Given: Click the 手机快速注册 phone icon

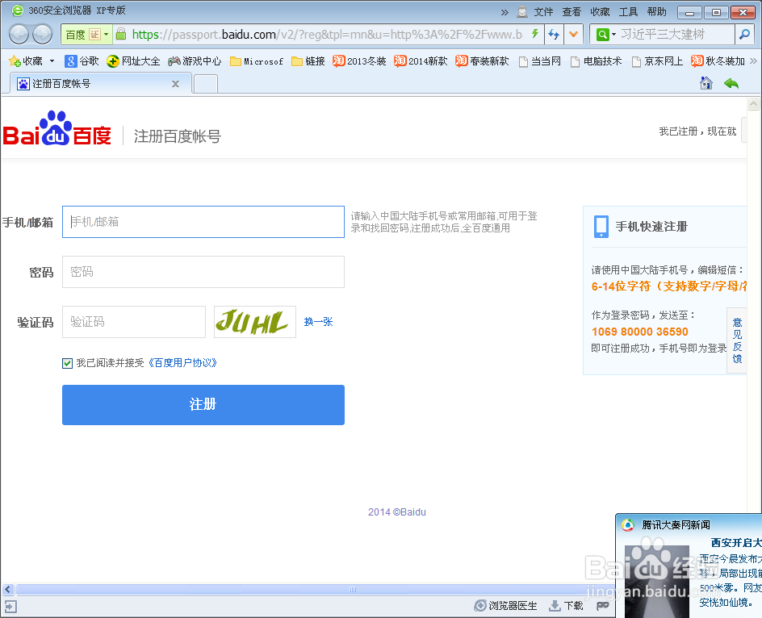Looking at the screenshot, I should tap(601, 227).
